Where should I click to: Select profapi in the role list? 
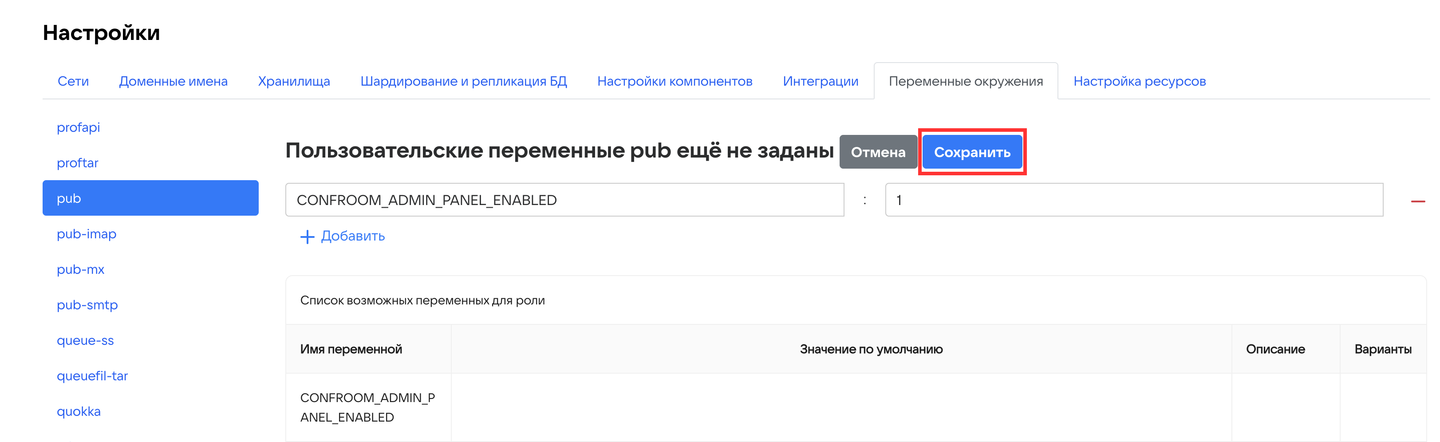78,127
